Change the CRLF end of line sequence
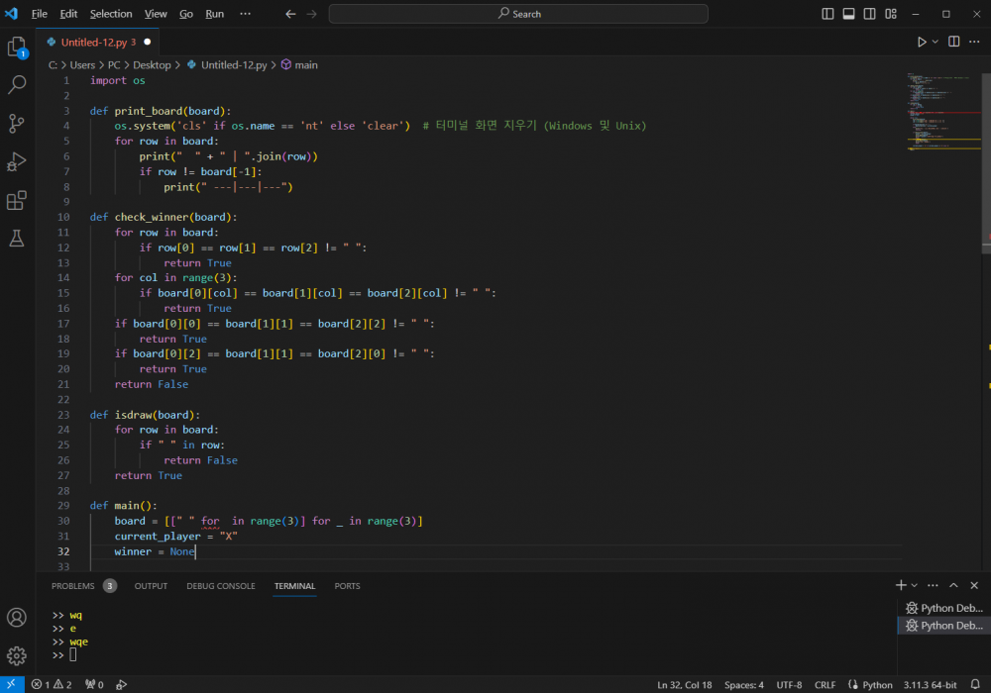The height and width of the screenshot is (693, 991). [825, 685]
